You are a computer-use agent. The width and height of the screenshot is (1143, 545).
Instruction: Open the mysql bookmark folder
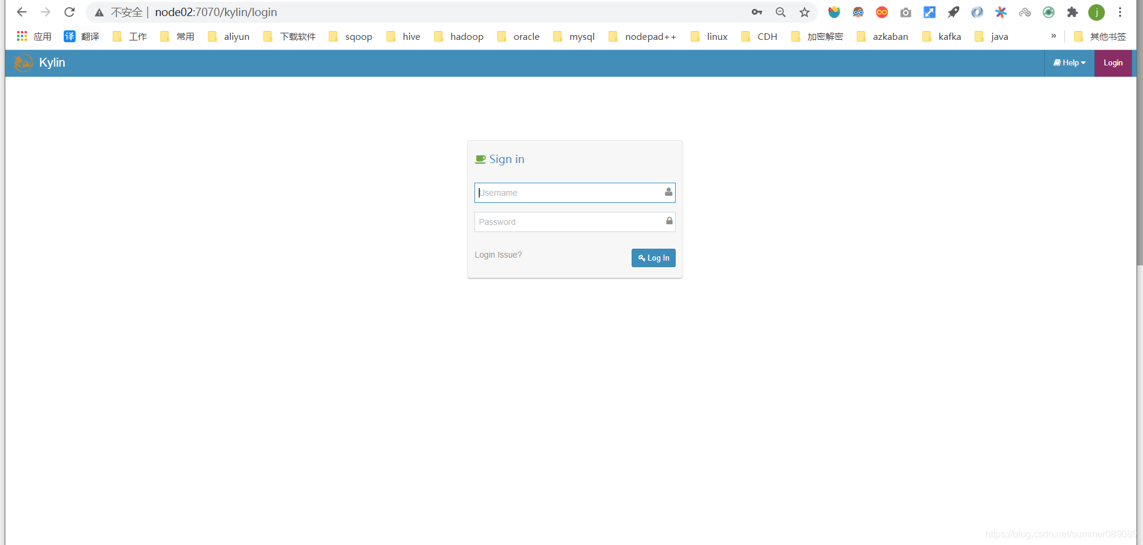(x=574, y=36)
